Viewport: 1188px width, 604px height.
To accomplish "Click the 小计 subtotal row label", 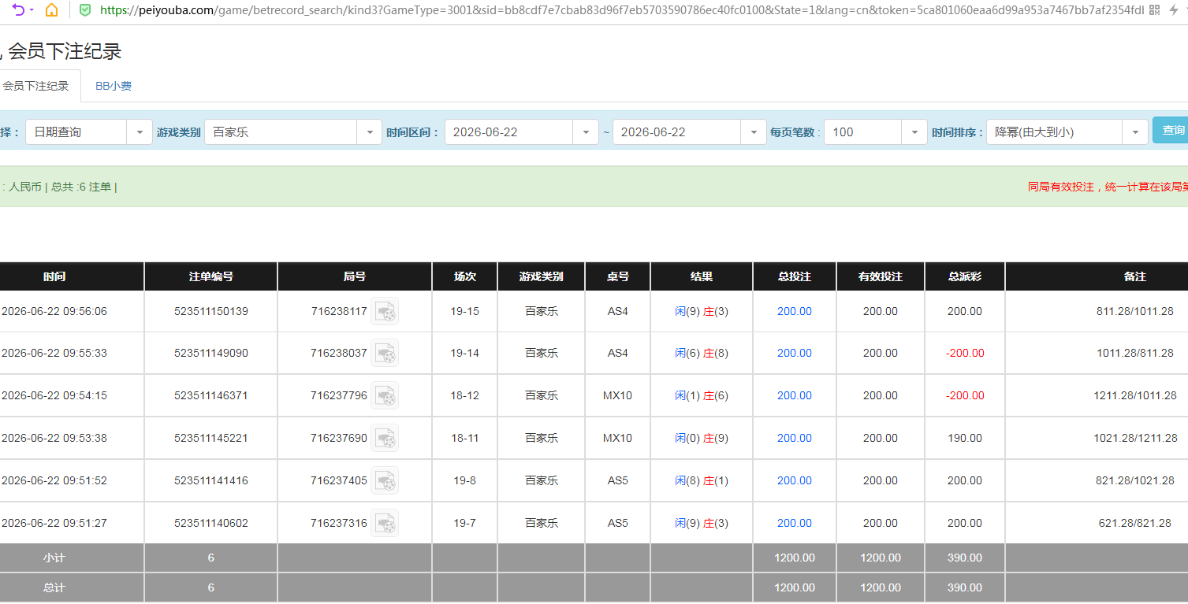I will click(54, 558).
